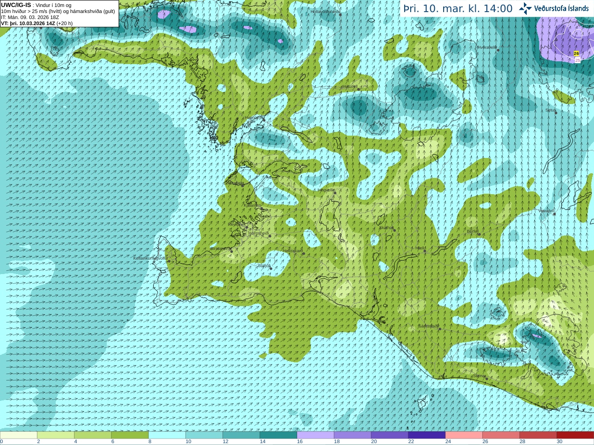This screenshot has width=594, height=445.
Task: Click the Veðurstofa Íslands logo
Action: (554, 8)
